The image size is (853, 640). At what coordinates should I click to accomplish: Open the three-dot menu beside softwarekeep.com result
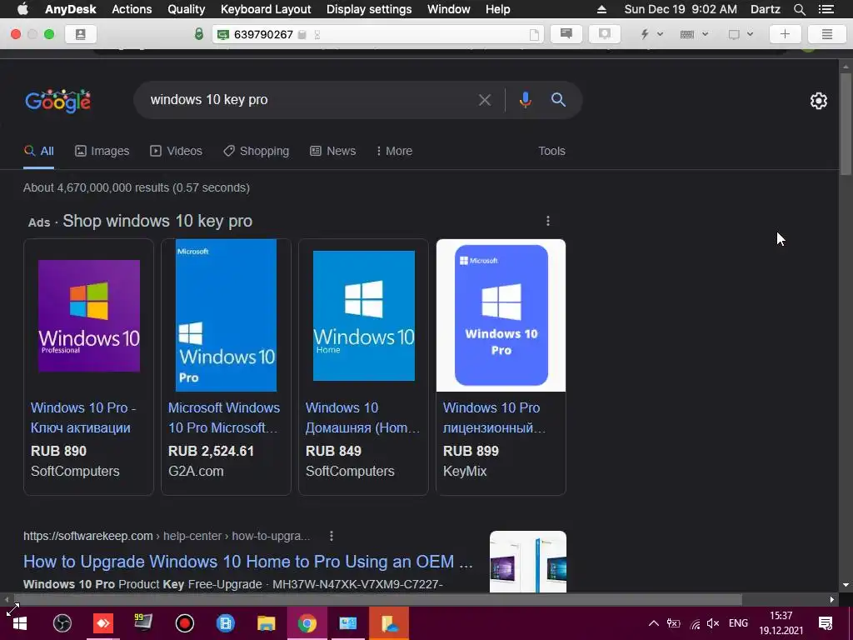point(332,536)
